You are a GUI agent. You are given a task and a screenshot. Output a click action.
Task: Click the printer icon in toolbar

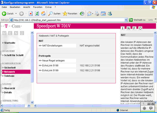pos(97,13)
